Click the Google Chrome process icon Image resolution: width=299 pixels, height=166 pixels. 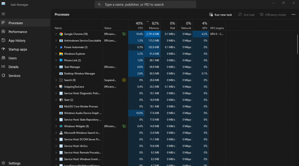tap(61, 34)
